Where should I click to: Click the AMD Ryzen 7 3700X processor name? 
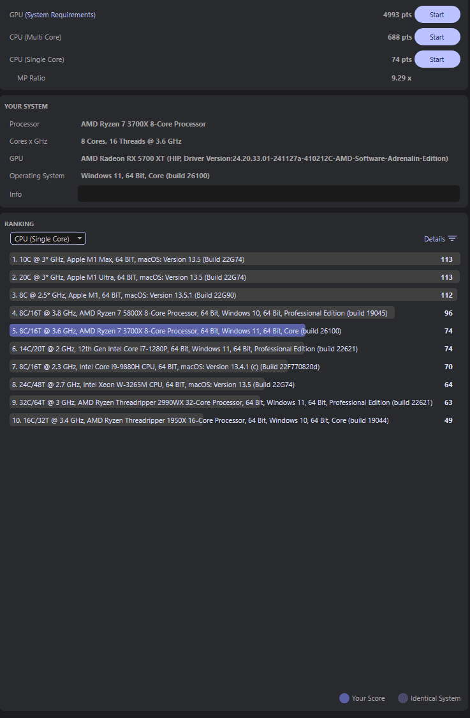[x=143, y=124]
